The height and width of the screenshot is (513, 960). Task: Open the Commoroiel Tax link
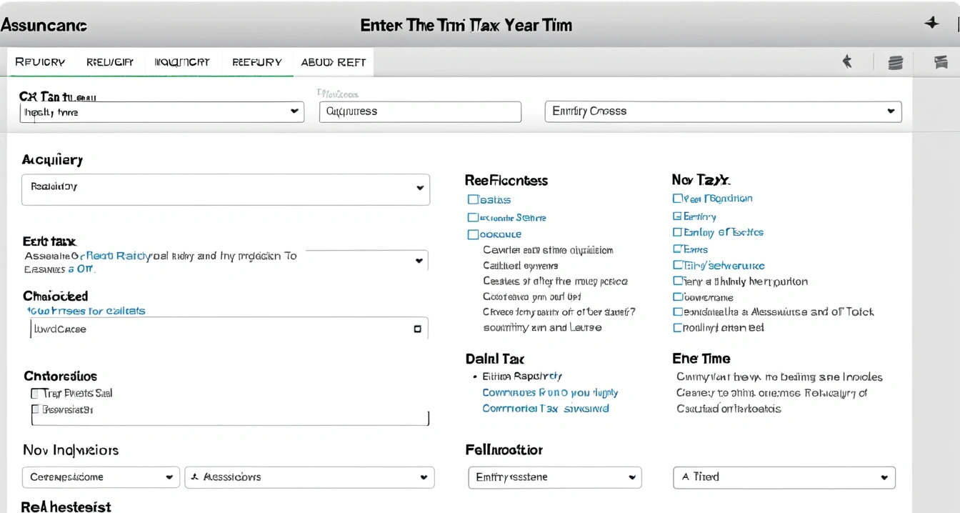pos(520,409)
